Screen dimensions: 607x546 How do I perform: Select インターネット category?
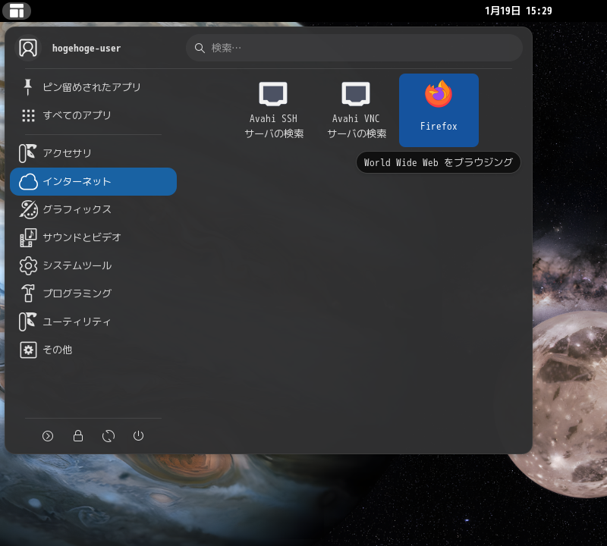pos(93,181)
